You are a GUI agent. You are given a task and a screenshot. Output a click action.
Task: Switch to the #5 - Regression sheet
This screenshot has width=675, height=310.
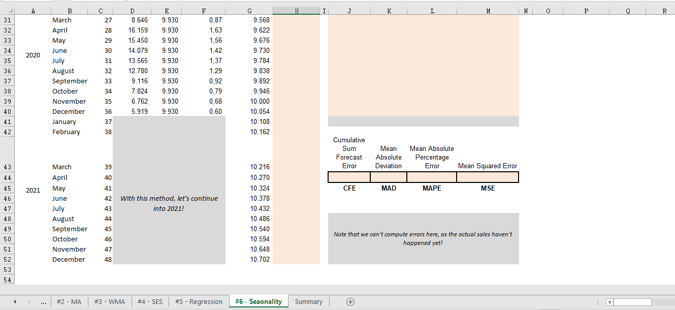(x=199, y=301)
